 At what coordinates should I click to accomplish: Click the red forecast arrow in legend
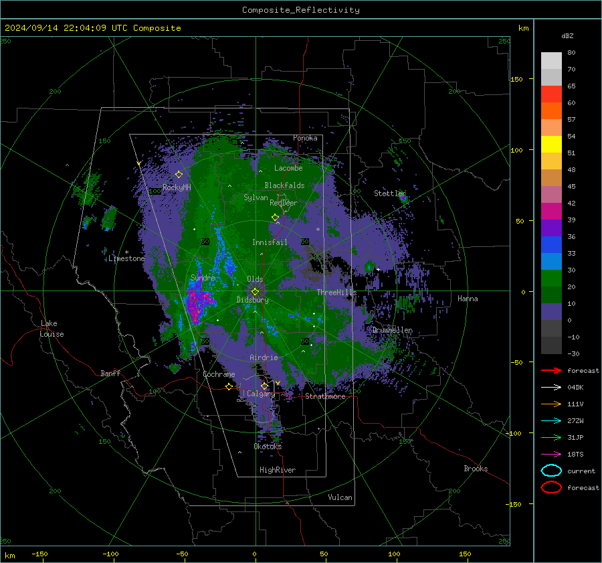[551, 370]
